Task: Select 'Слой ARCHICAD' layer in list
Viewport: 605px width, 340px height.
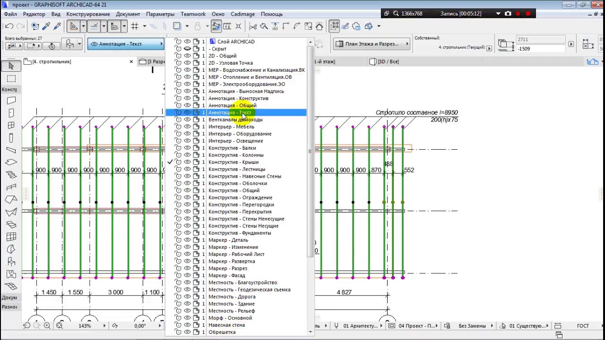Action: [x=236, y=42]
